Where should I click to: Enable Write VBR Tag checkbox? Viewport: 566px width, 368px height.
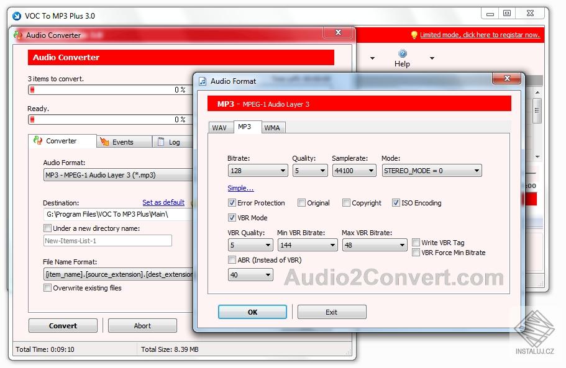click(x=416, y=243)
